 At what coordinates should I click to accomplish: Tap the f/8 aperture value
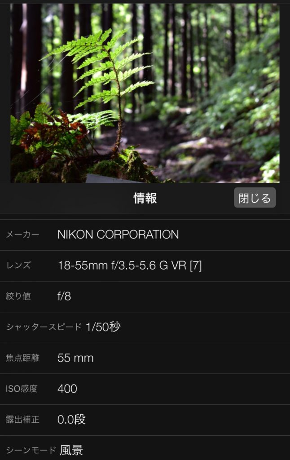click(x=64, y=296)
